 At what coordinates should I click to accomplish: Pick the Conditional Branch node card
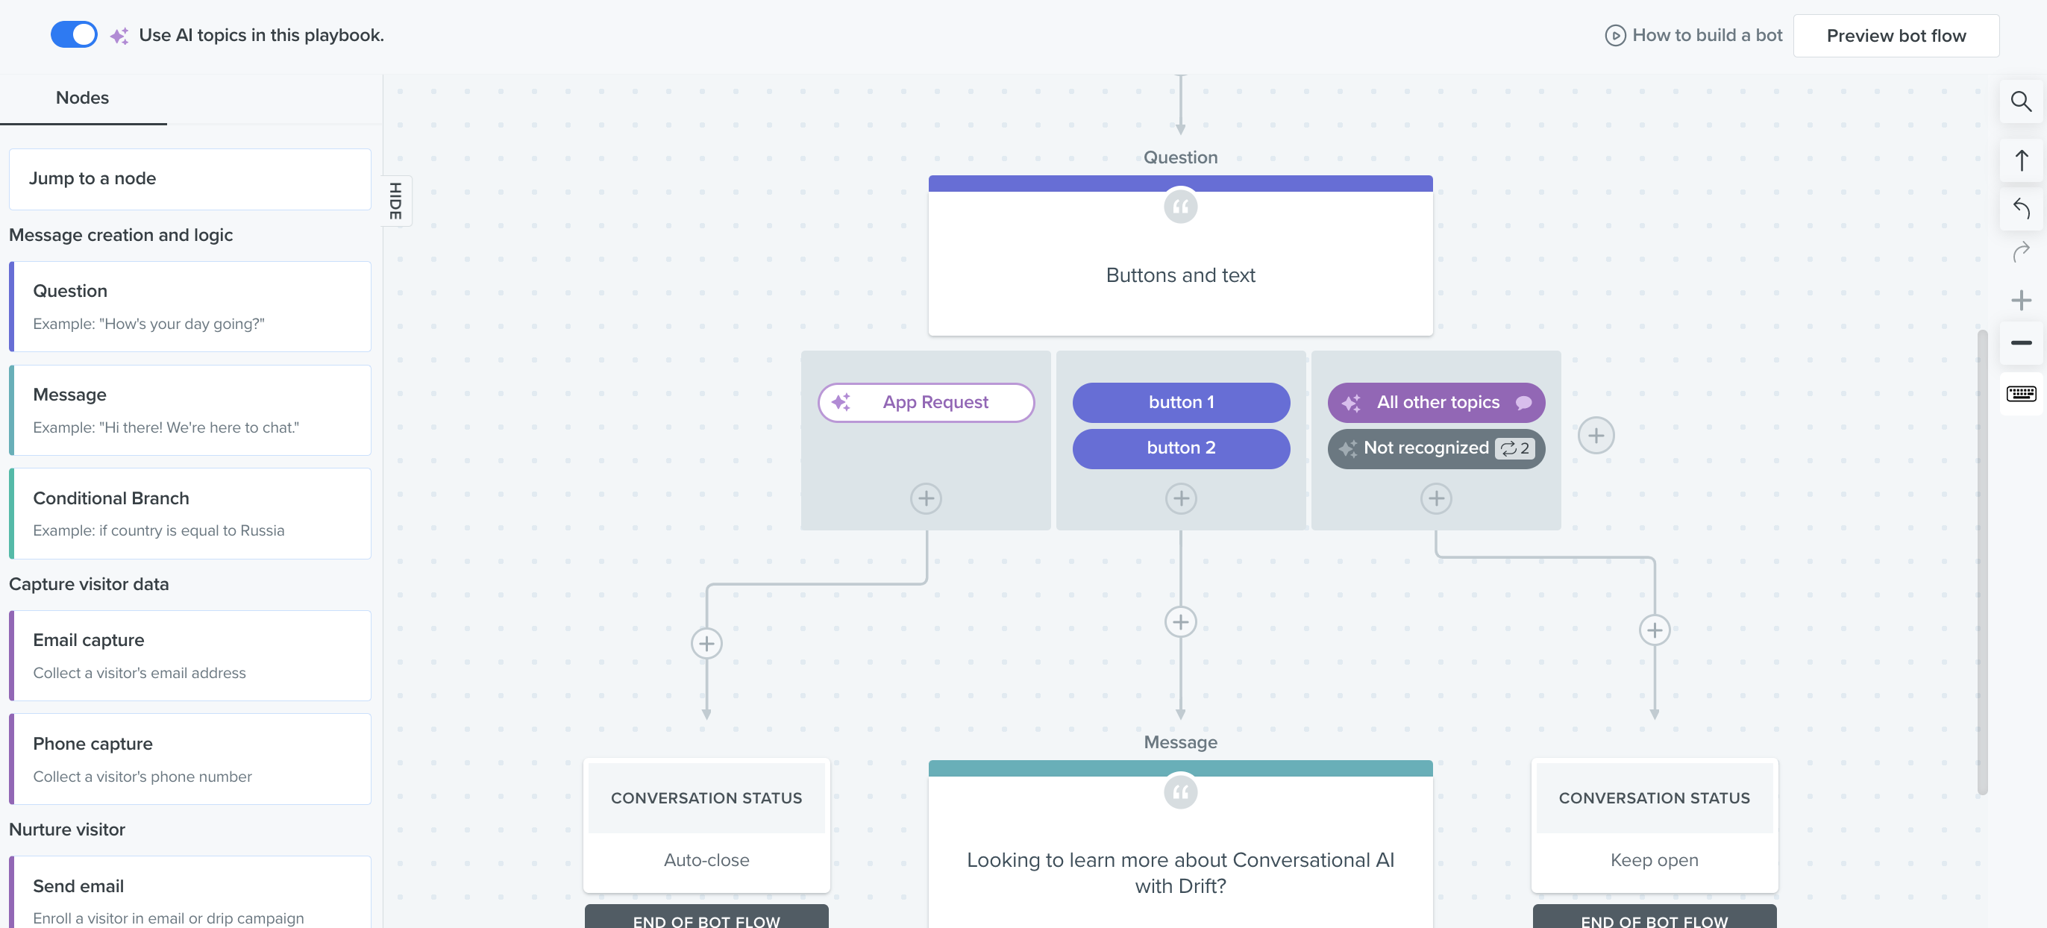click(190, 513)
